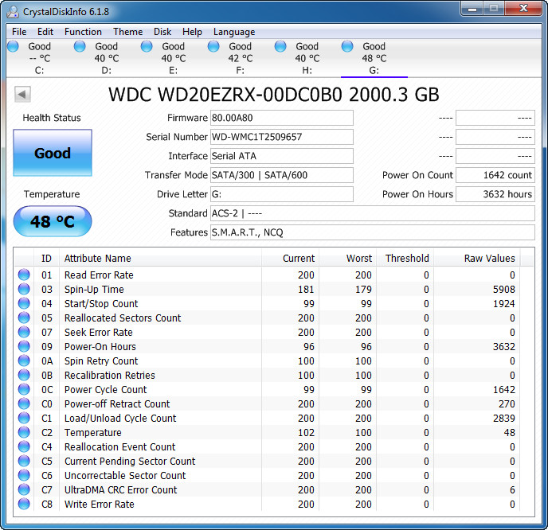Select the Spin-Up Time attribute name

[94, 290]
